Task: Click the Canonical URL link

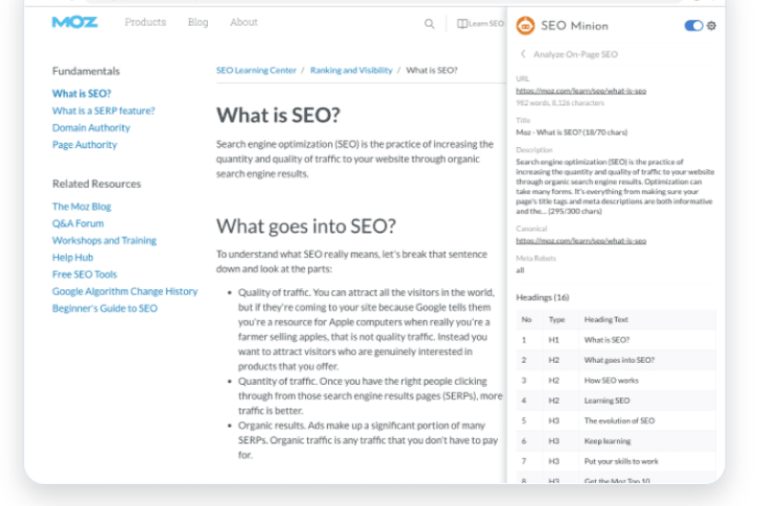Action: (581, 241)
